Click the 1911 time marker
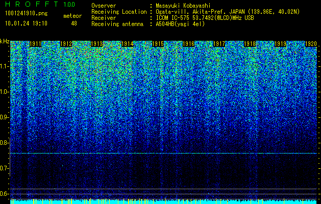Image resolution: width=321 pixels, height=204 pixels. [x=35, y=44]
